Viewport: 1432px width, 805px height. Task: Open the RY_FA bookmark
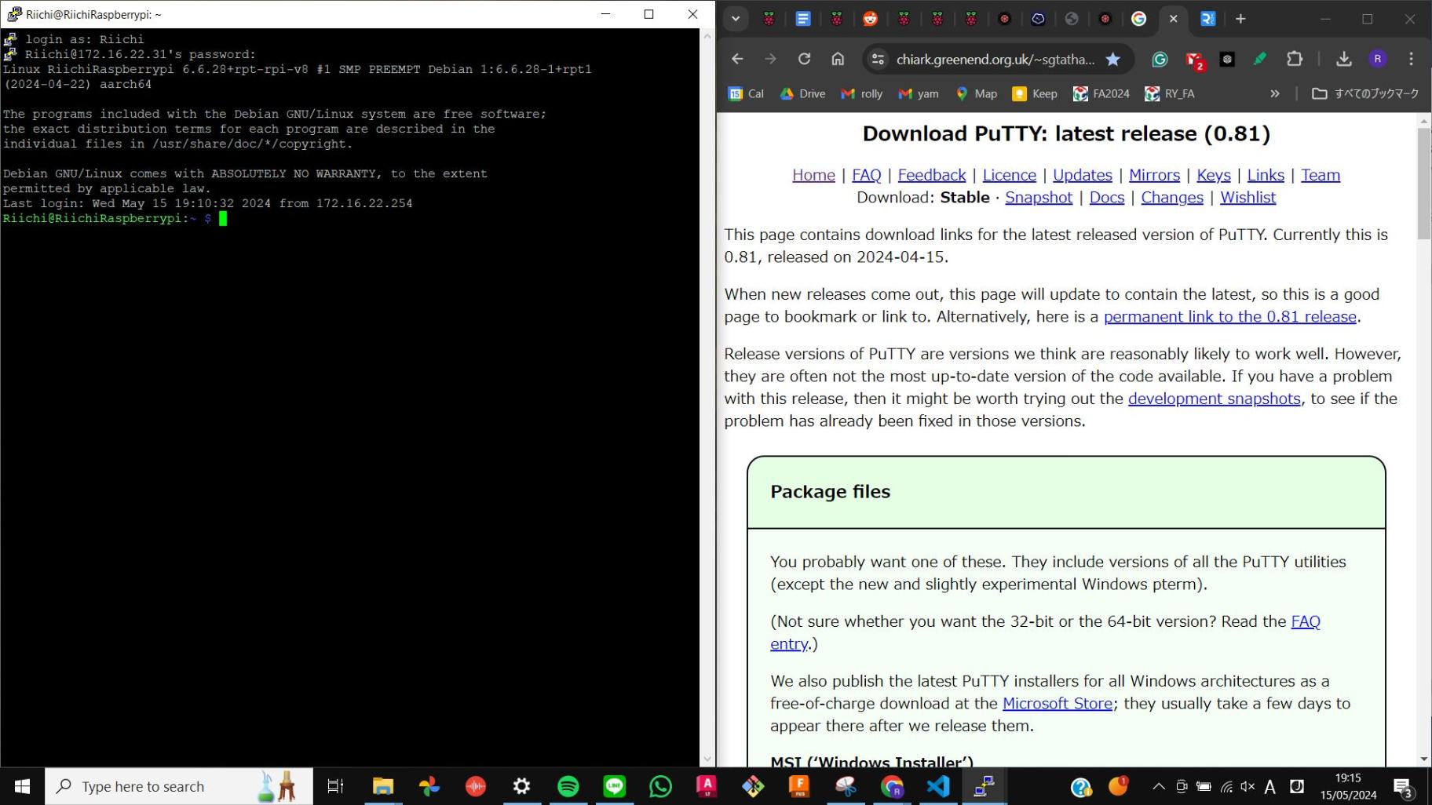pos(1170,93)
